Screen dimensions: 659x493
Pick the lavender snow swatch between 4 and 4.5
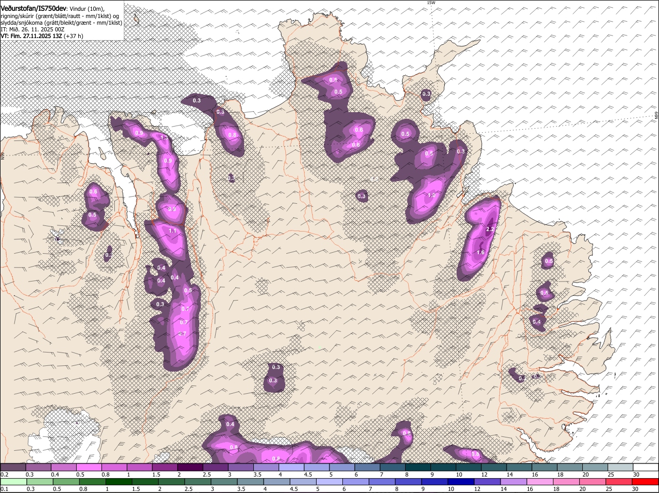291,467
